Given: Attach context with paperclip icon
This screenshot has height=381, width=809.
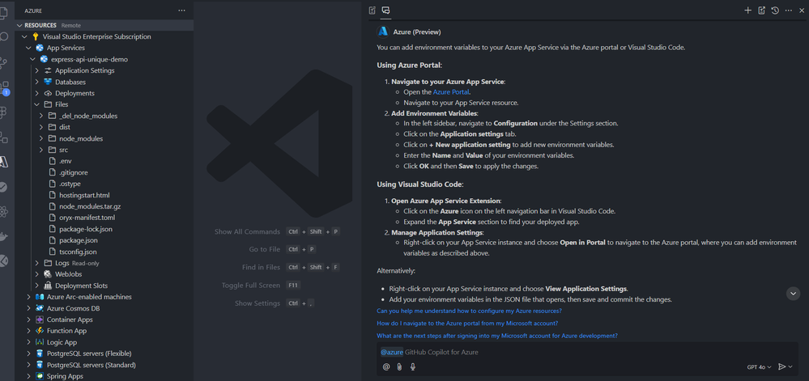Looking at the screenshot, I should click(399, 366).
